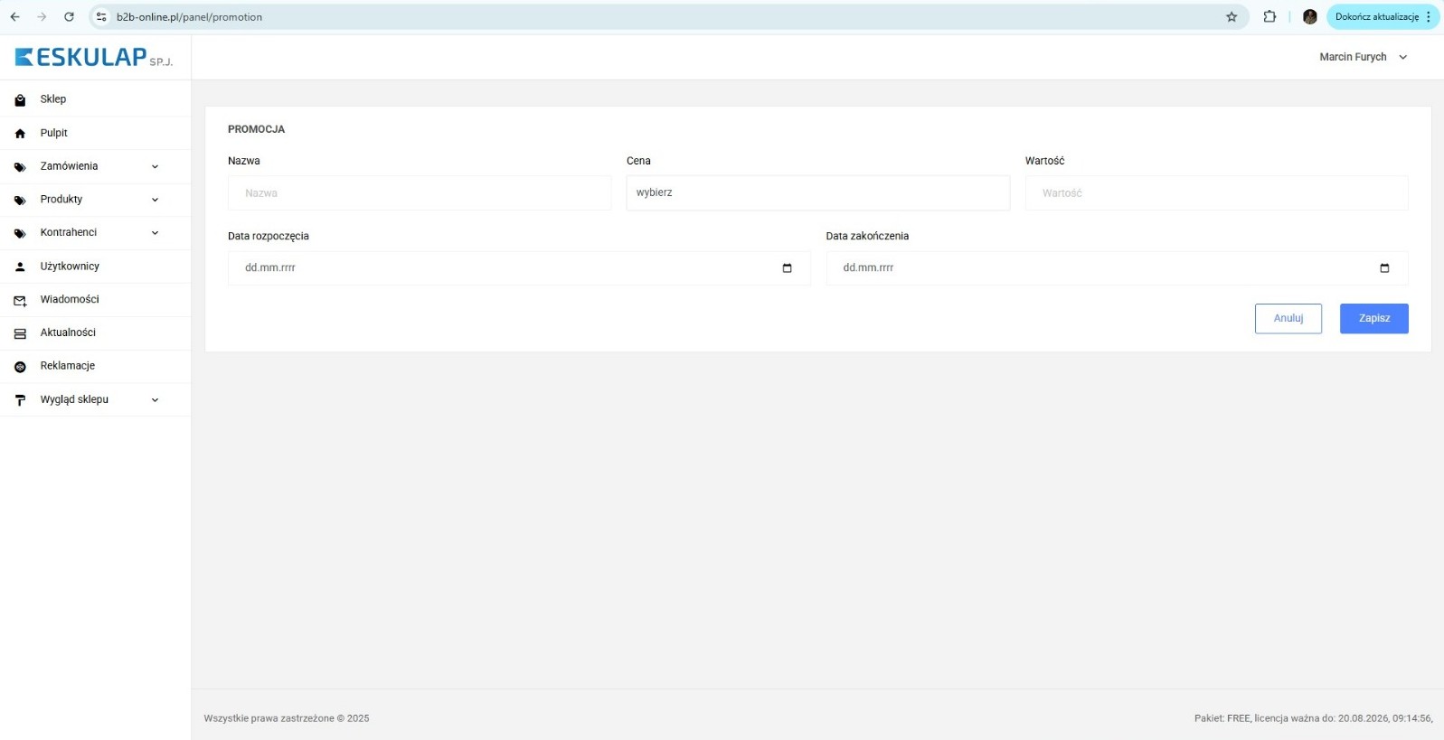Bookmark this page with star icon

(1231, 17)
